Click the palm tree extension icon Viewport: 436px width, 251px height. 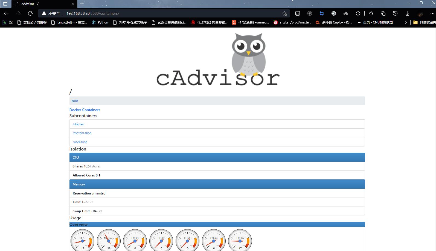pyautogui.click(x=310, y=13)
